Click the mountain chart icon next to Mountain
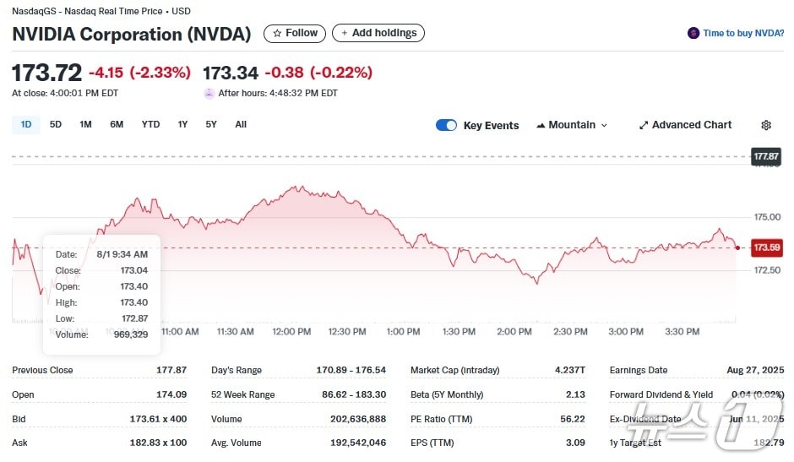The image size is (794, 462). (541, 125)
